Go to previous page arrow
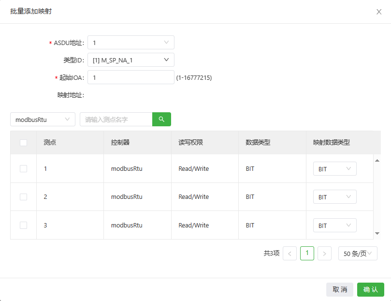The image size is (391, 301). tap(290, 253)
